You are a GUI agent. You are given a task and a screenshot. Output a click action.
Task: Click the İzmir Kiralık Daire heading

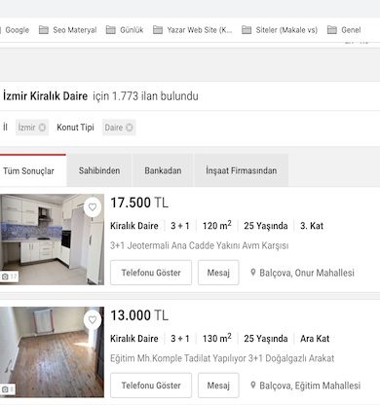point(45,96)
